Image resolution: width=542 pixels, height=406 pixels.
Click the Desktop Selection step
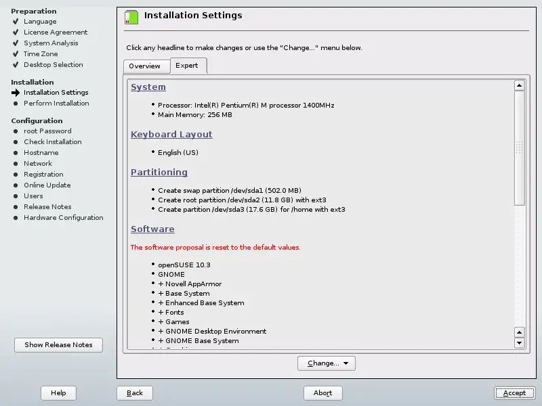(x=54, y=64)
